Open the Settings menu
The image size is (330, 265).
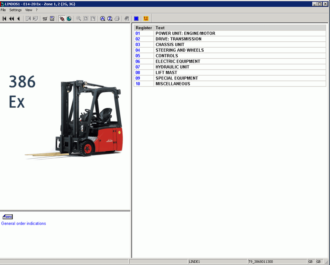pyautogui.click(x=15, y=10)
